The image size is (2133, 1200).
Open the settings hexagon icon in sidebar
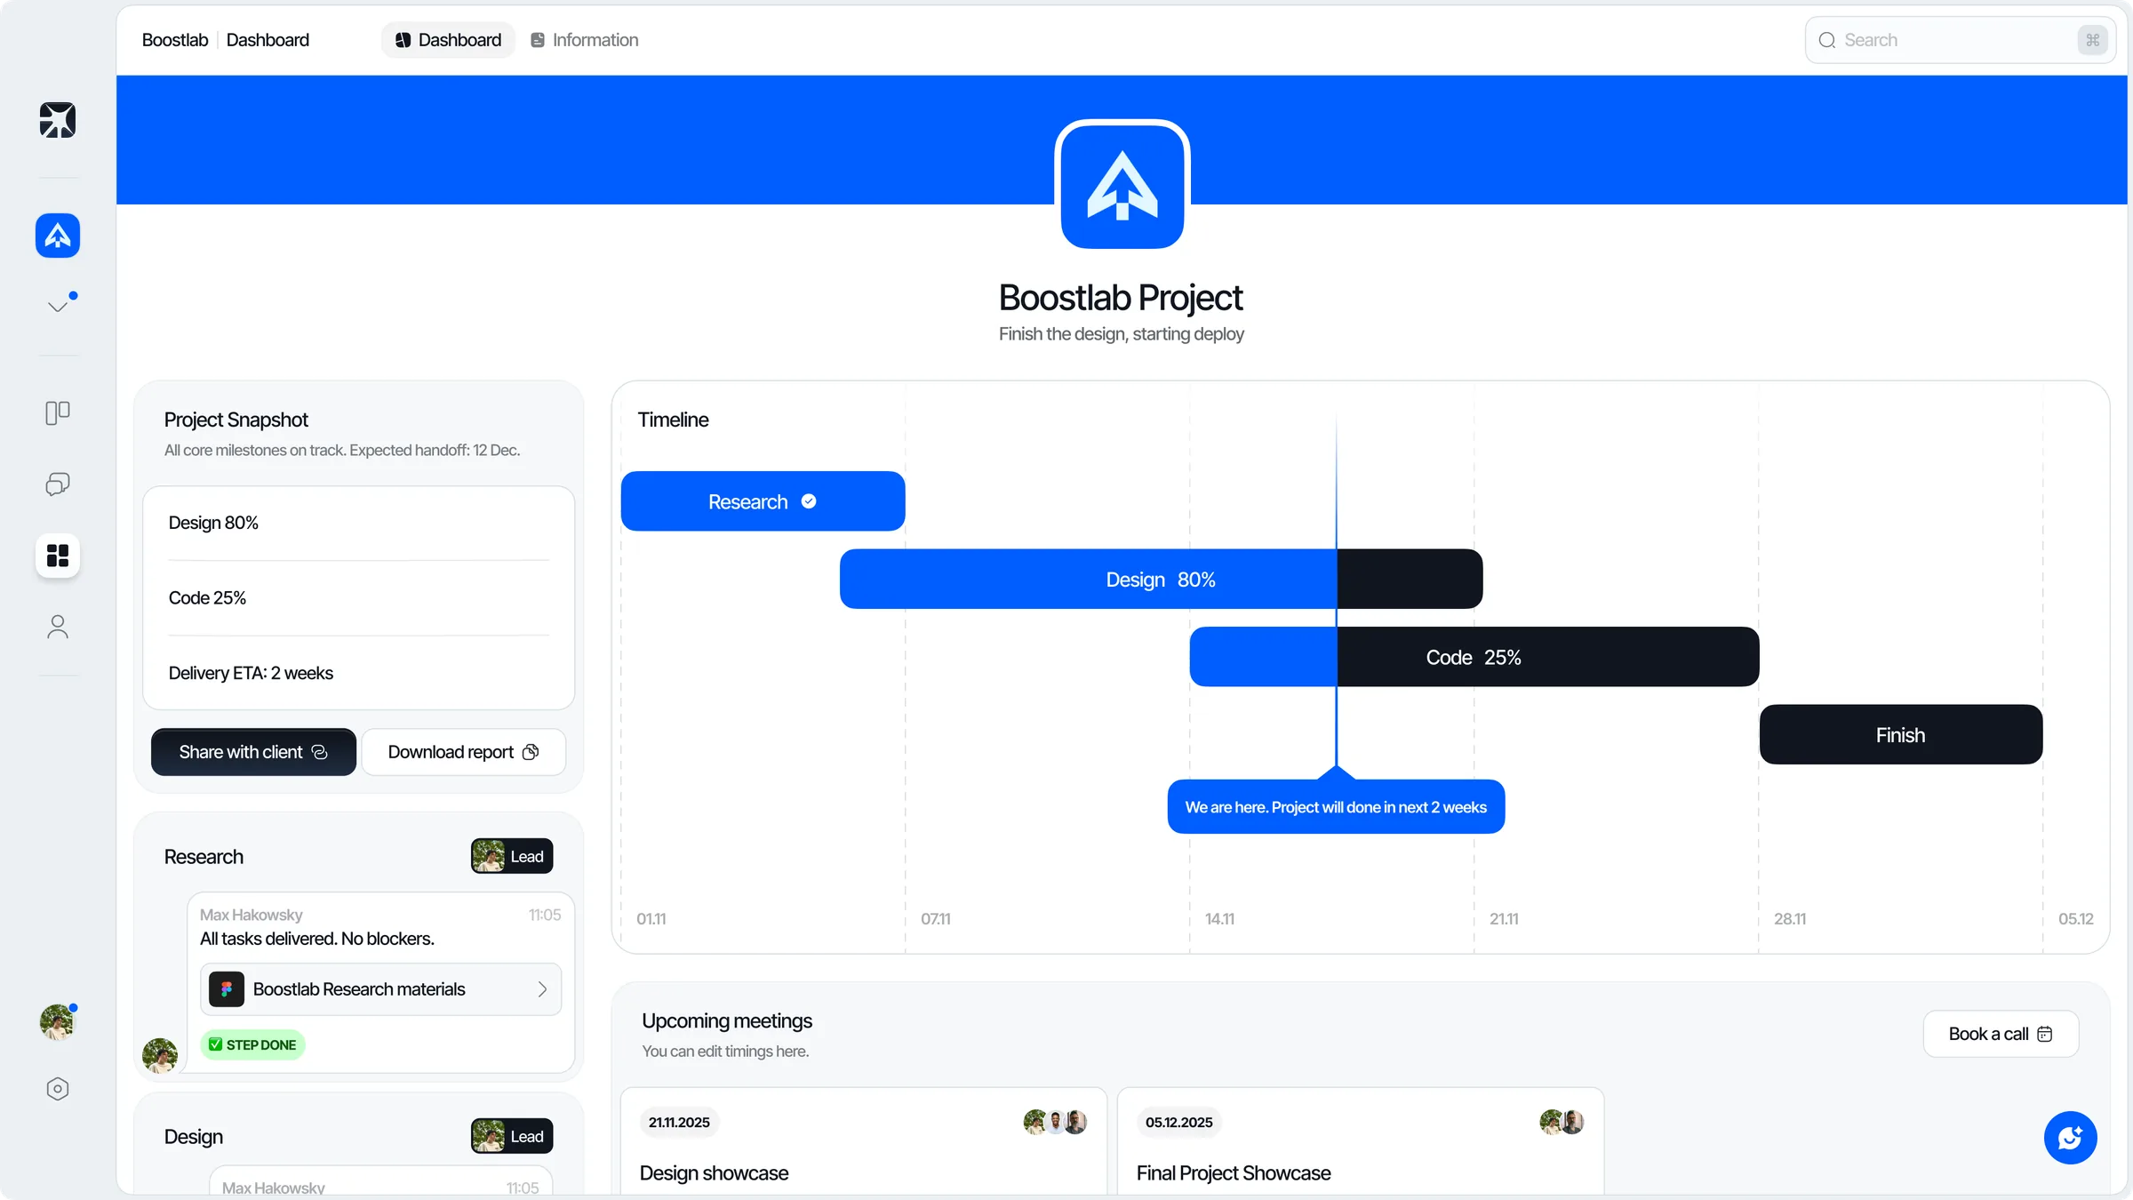pos(58,1089)
